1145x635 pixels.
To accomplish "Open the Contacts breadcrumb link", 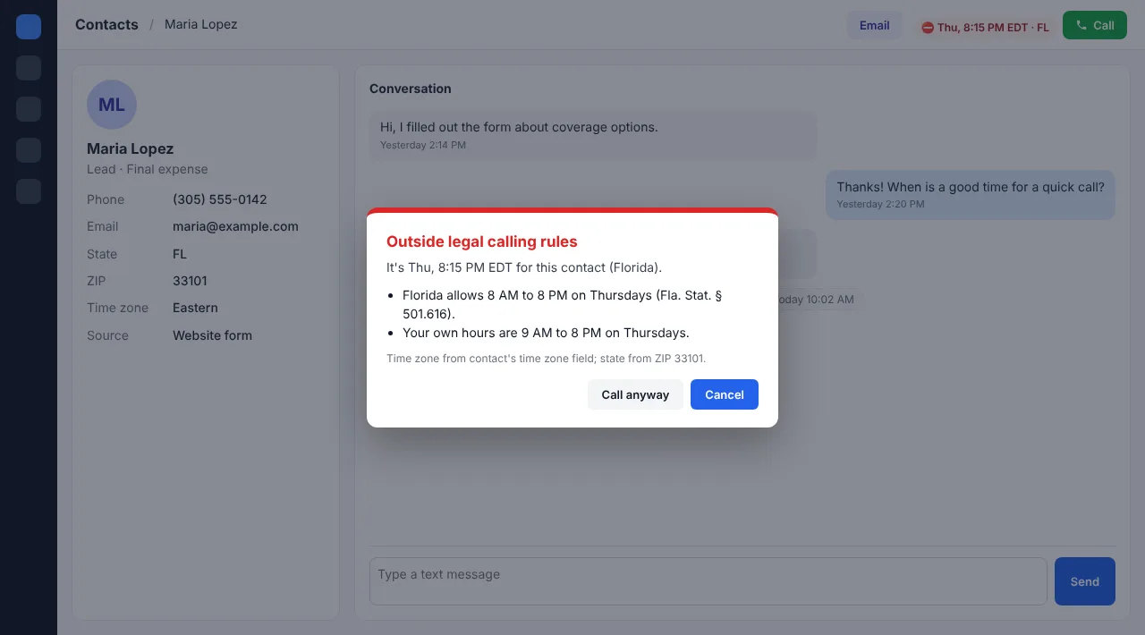I will coord(106,24).
